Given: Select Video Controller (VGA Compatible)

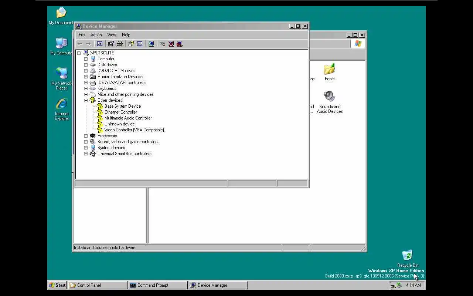Looking at the screenshot, I should 134,130.
